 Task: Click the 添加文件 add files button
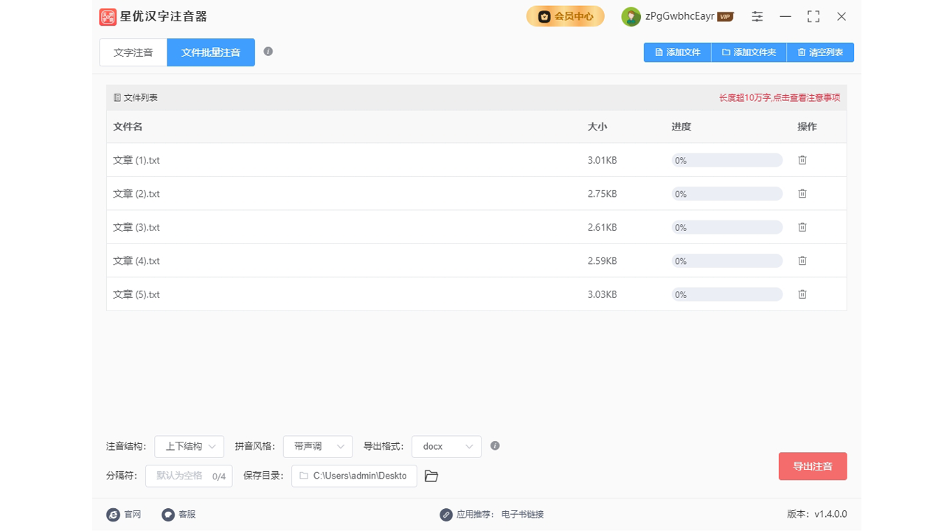(676, 52)
